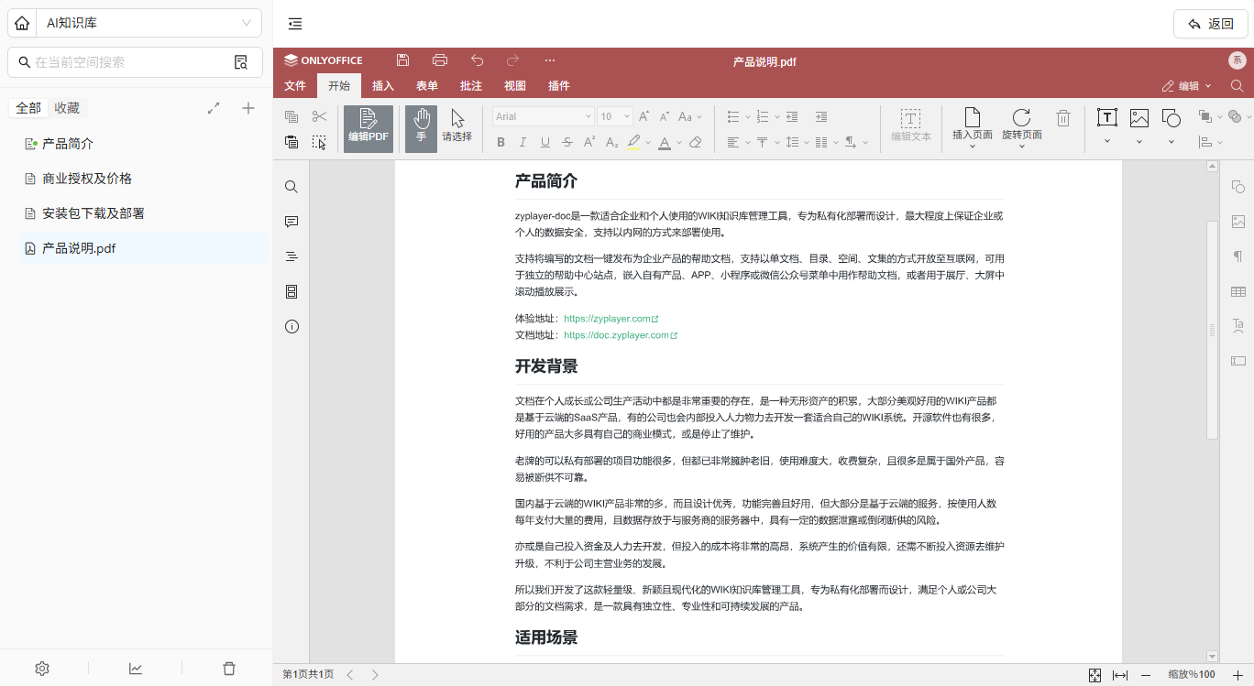
Task: Toggle superscript formatting
Action: point(589,142)
